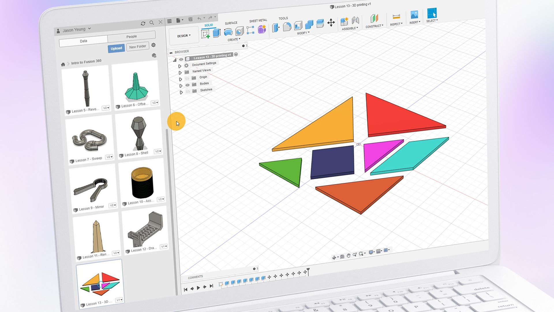Open data panel settings gear
This screenshot has width=554, height=312.
[x=154, y=45]
